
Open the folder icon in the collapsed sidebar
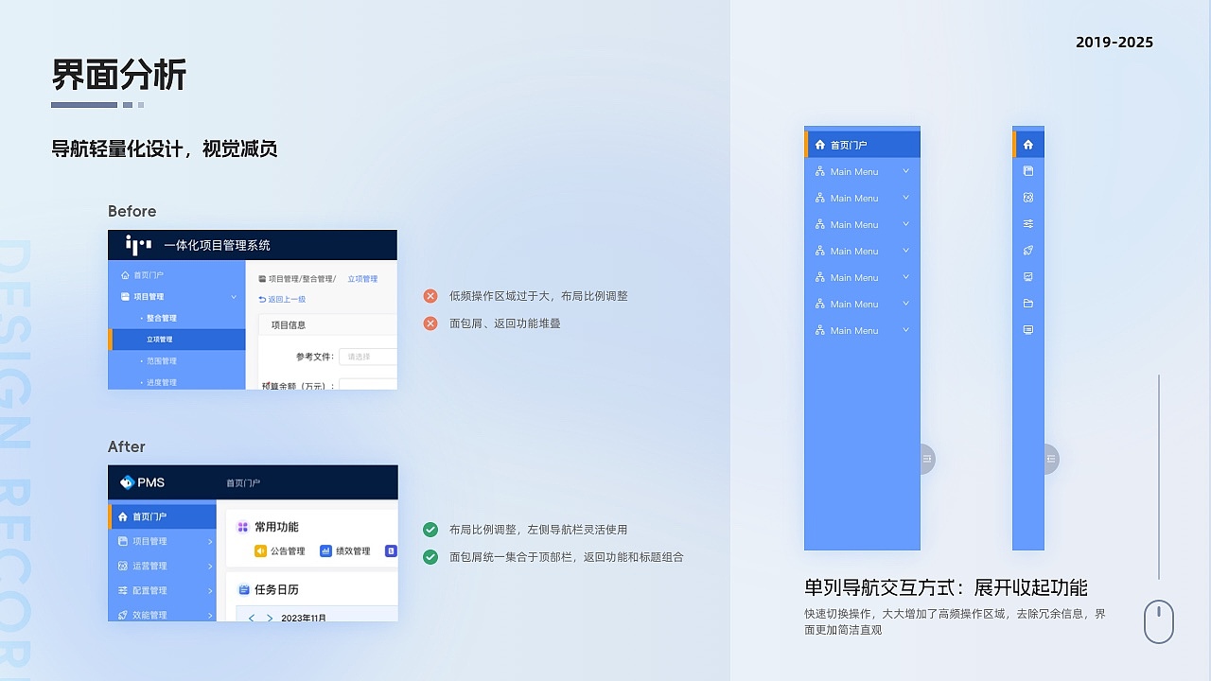pos(1029,303)
